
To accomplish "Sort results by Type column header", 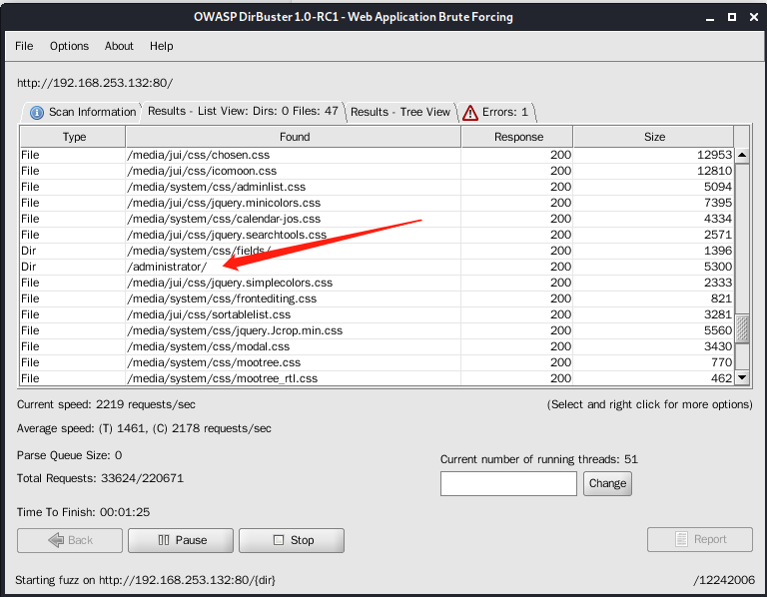I will point(73,137).
